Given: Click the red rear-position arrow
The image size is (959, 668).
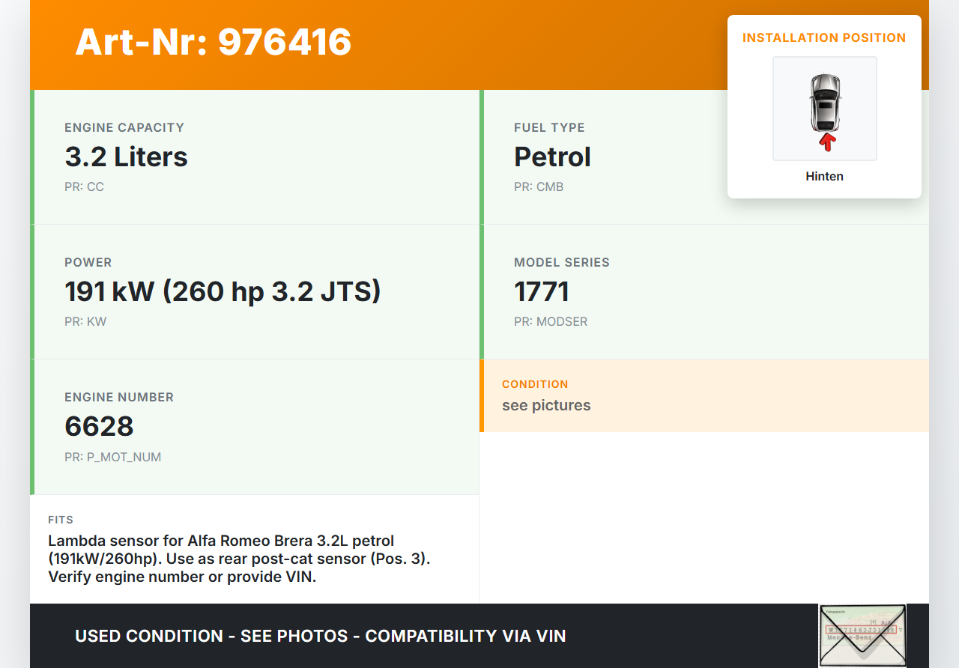Looking at the screenshot, I should coord(827,142).
